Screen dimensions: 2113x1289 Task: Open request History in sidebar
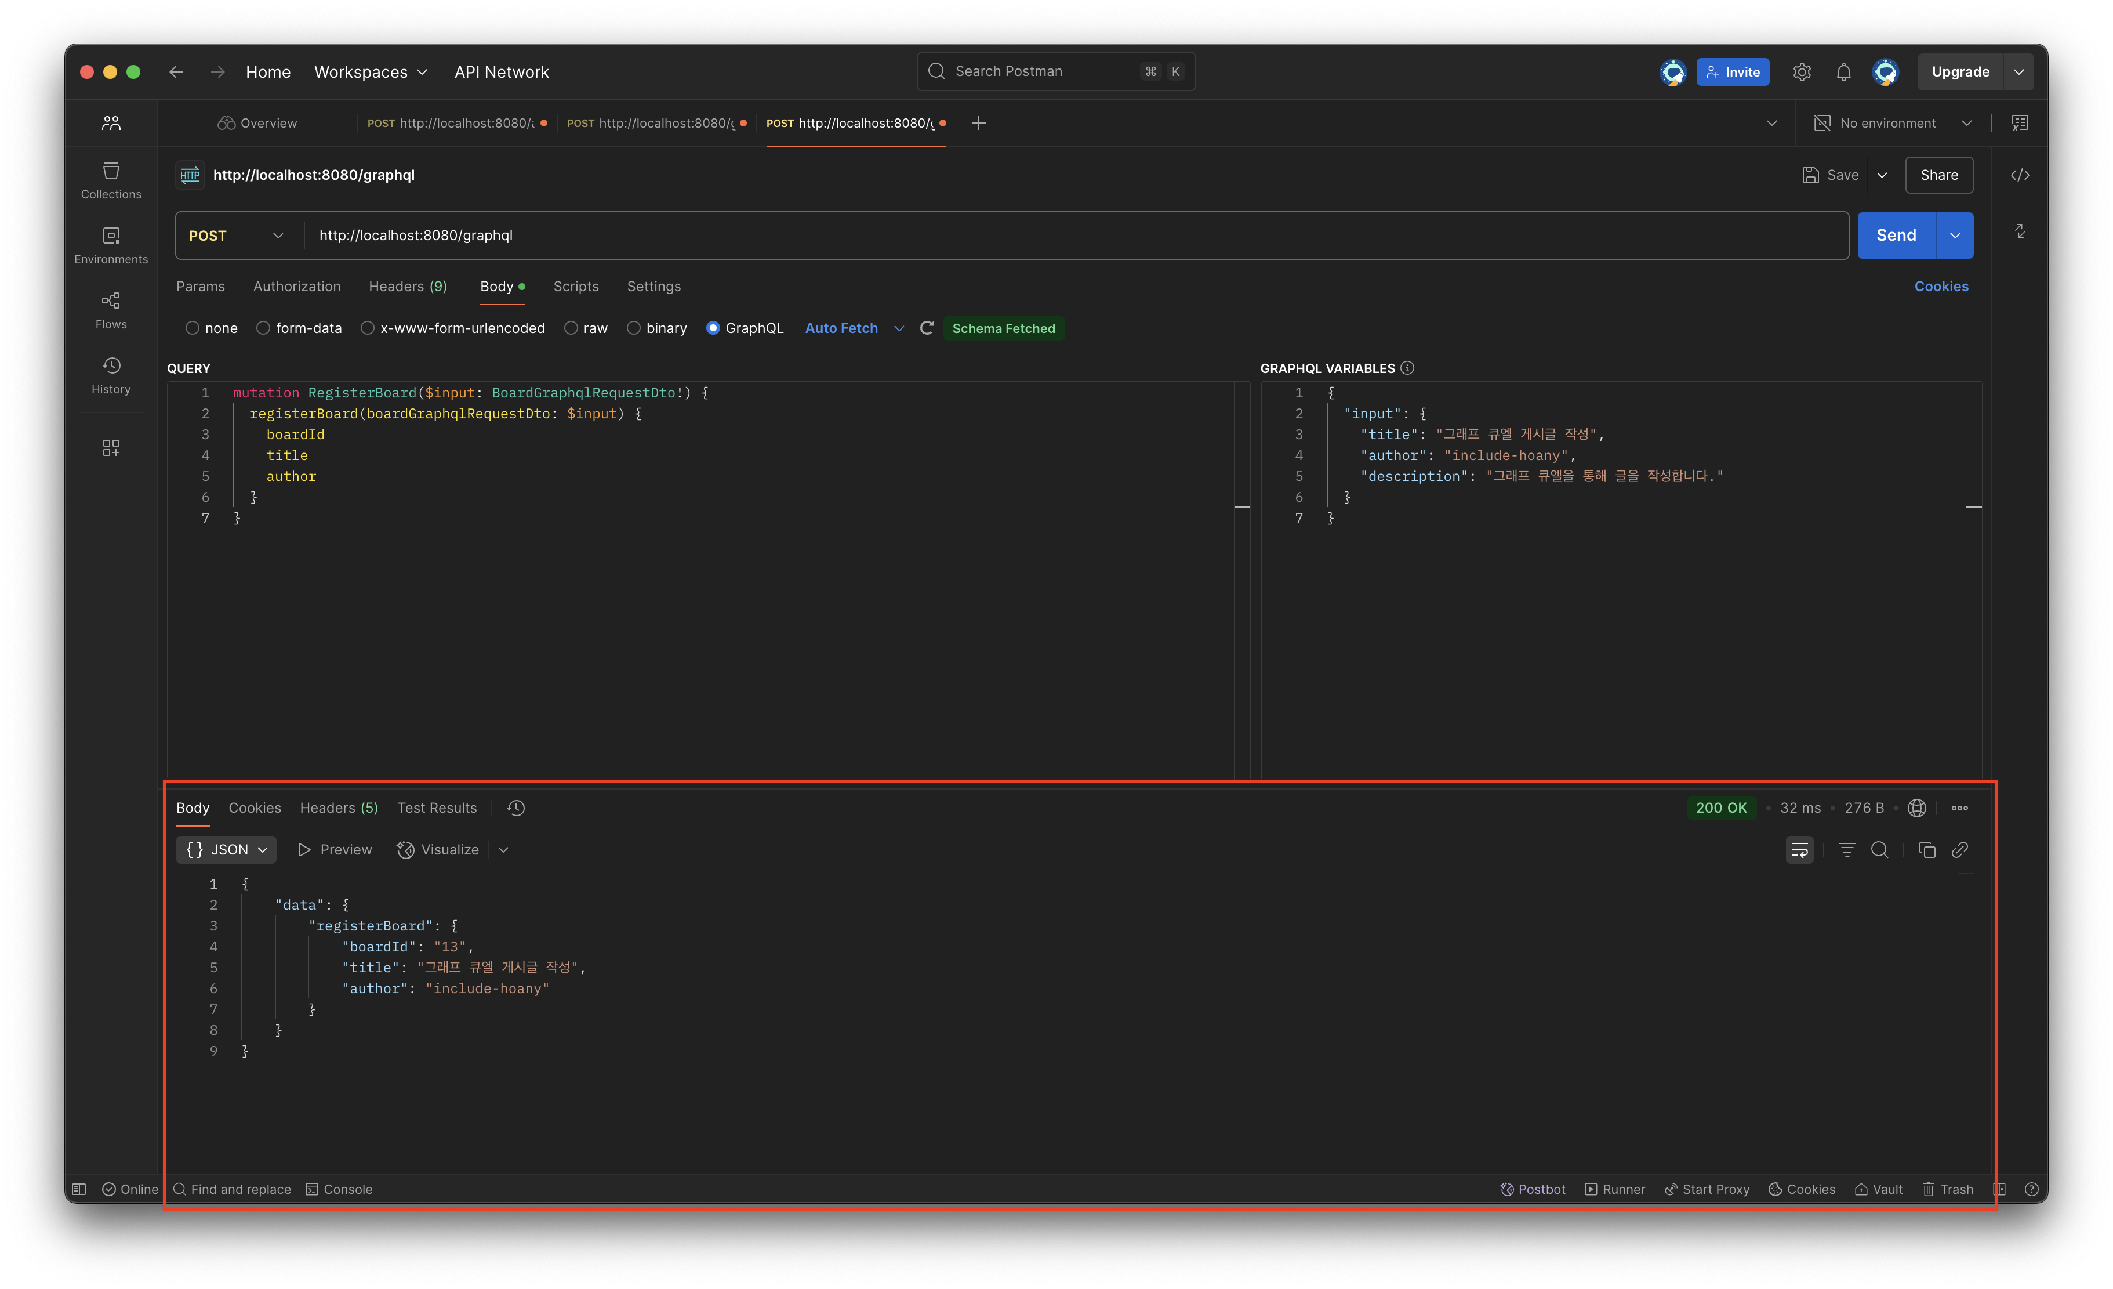point(111,375)
